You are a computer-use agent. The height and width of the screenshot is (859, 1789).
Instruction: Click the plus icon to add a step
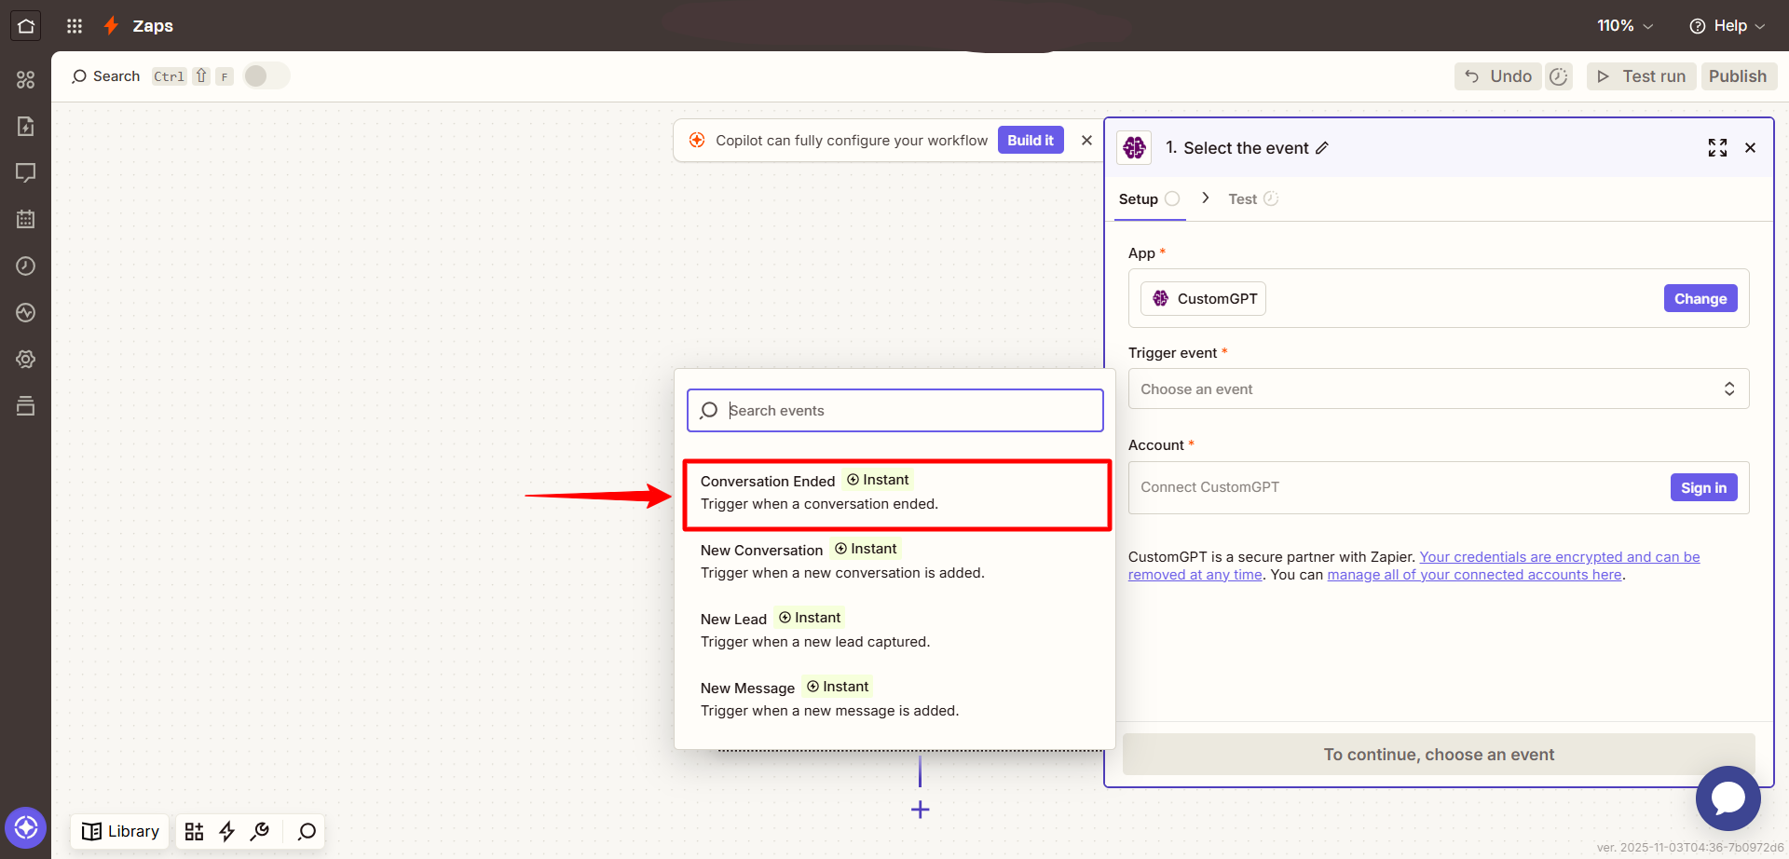(921, 810)
